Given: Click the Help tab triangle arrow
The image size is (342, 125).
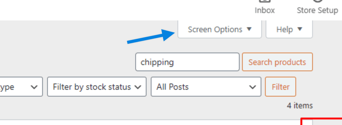Looking at the screenshot, I should point(299,29).
